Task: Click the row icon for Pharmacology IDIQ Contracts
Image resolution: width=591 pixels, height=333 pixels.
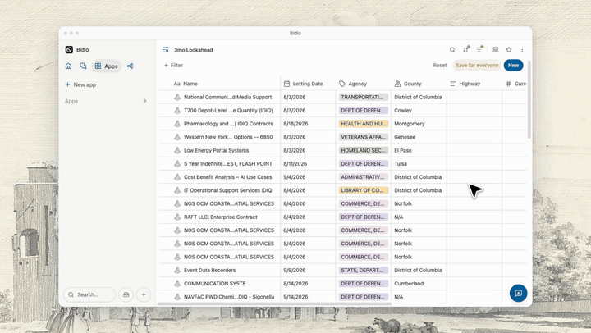Action: coord(177,124)
